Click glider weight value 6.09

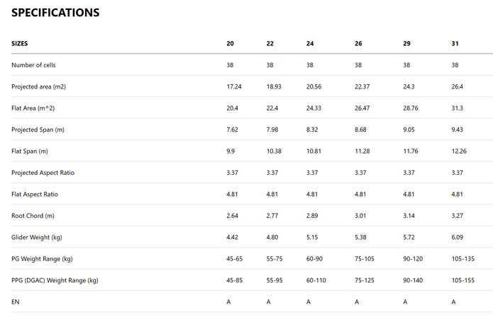pyautogui.click(x=458, y=238)
